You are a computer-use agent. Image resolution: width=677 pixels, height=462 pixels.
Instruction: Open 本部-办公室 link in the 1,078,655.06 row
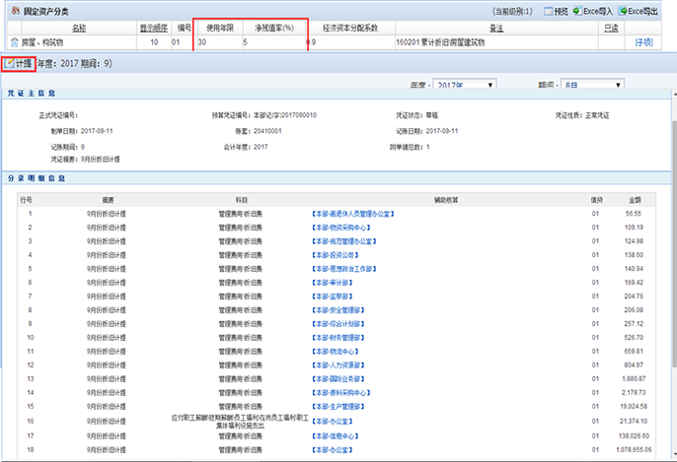(x=332, y=450)
